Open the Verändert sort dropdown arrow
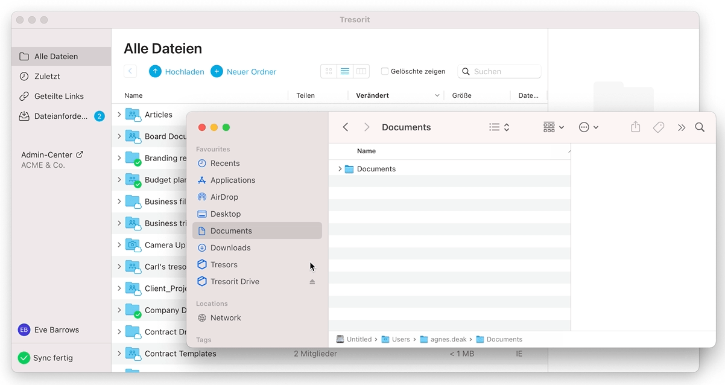Viewport: 725px width, 385px height. click(x=437, y=95)
